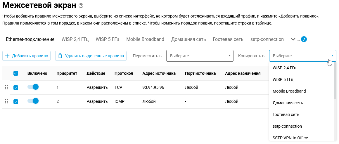Open the Домашняя сеть tab
The image size is (339, 144).
pyautogui.click(x=188, y=39)
